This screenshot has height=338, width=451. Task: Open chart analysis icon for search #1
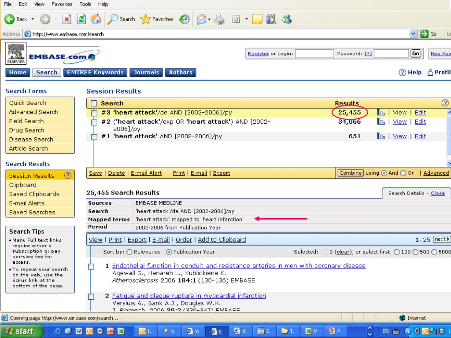coord(381,136)
